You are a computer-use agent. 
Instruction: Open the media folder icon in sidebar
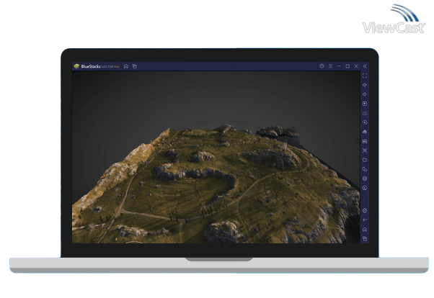365,160
